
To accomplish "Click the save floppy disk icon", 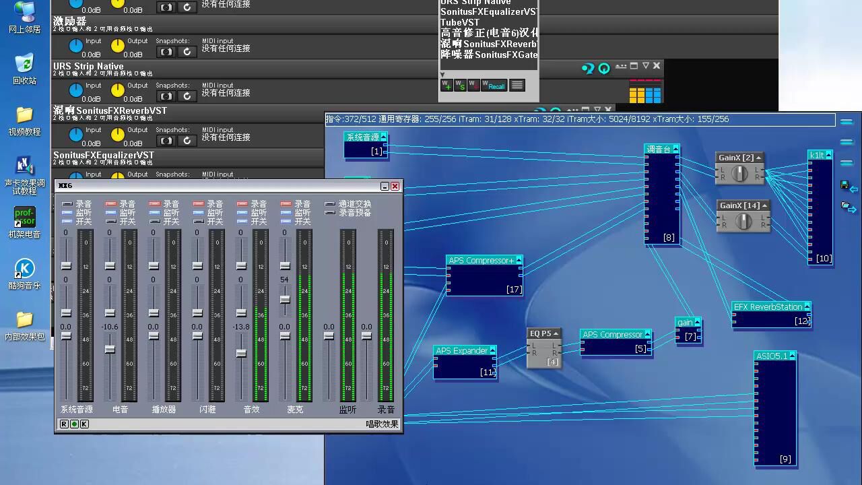I will coord(844,185).
